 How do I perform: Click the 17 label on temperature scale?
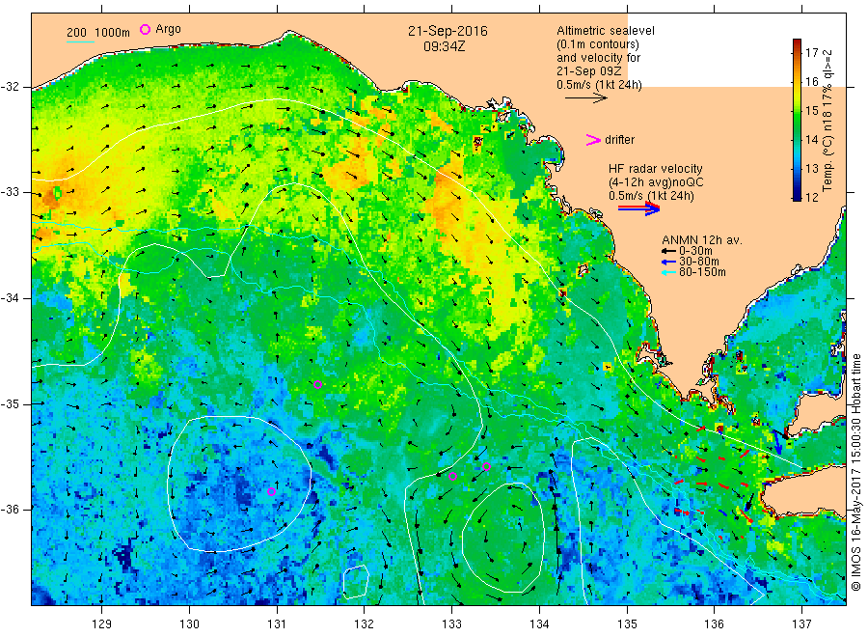(x=811, y=53)
